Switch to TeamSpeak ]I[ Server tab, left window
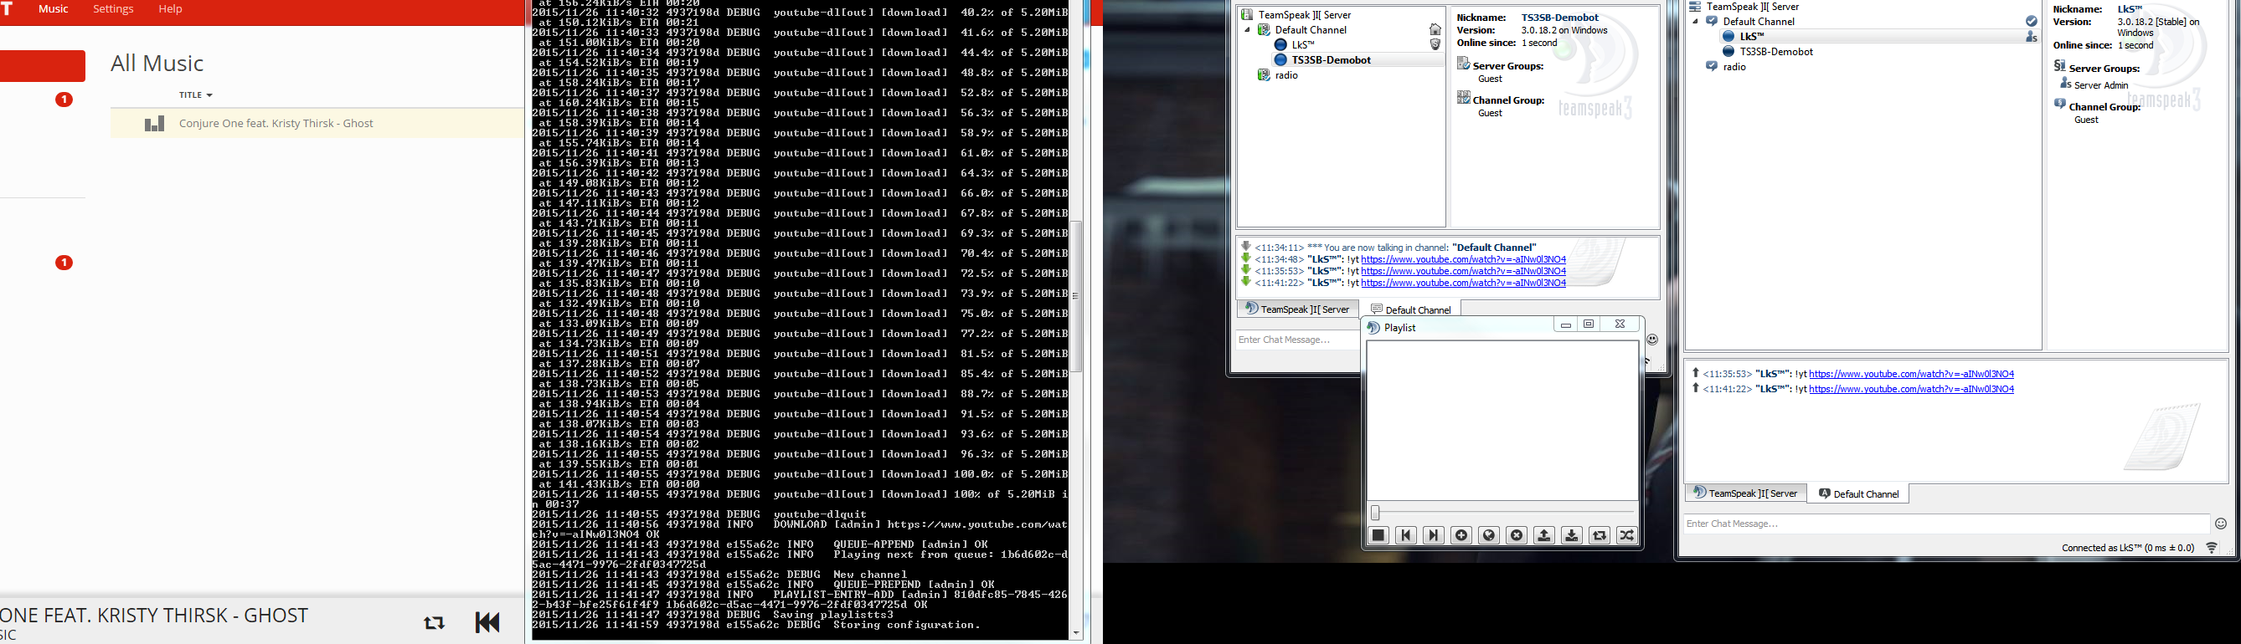The image size is (2241, 644). [1297, 309]
